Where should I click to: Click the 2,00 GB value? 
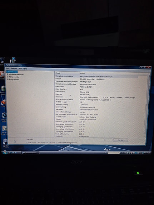[82, 122]
